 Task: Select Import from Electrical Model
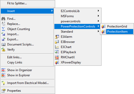[28, 83]
